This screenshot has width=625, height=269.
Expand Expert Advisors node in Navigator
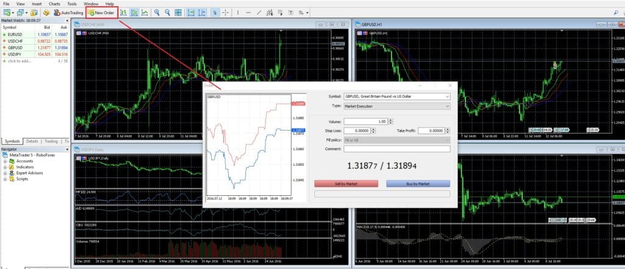point(5,173)
